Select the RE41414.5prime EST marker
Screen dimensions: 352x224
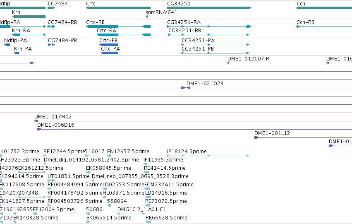(x=146, y=172)
